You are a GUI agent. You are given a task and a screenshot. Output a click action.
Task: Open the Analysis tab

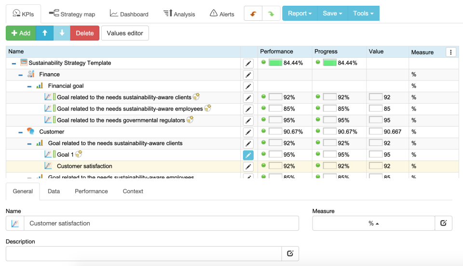click(x=179, y=14)
